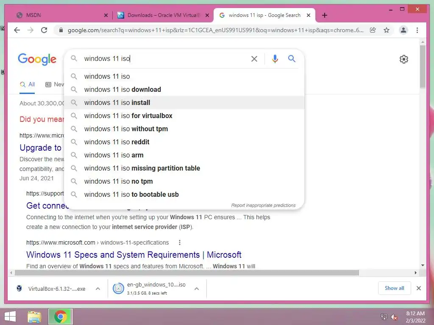
Task: Choose suggestion "windows 11 iso without tpm"
Action: [184, 129]
